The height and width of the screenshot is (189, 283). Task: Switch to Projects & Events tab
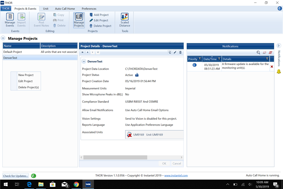[x=25, y=9]
